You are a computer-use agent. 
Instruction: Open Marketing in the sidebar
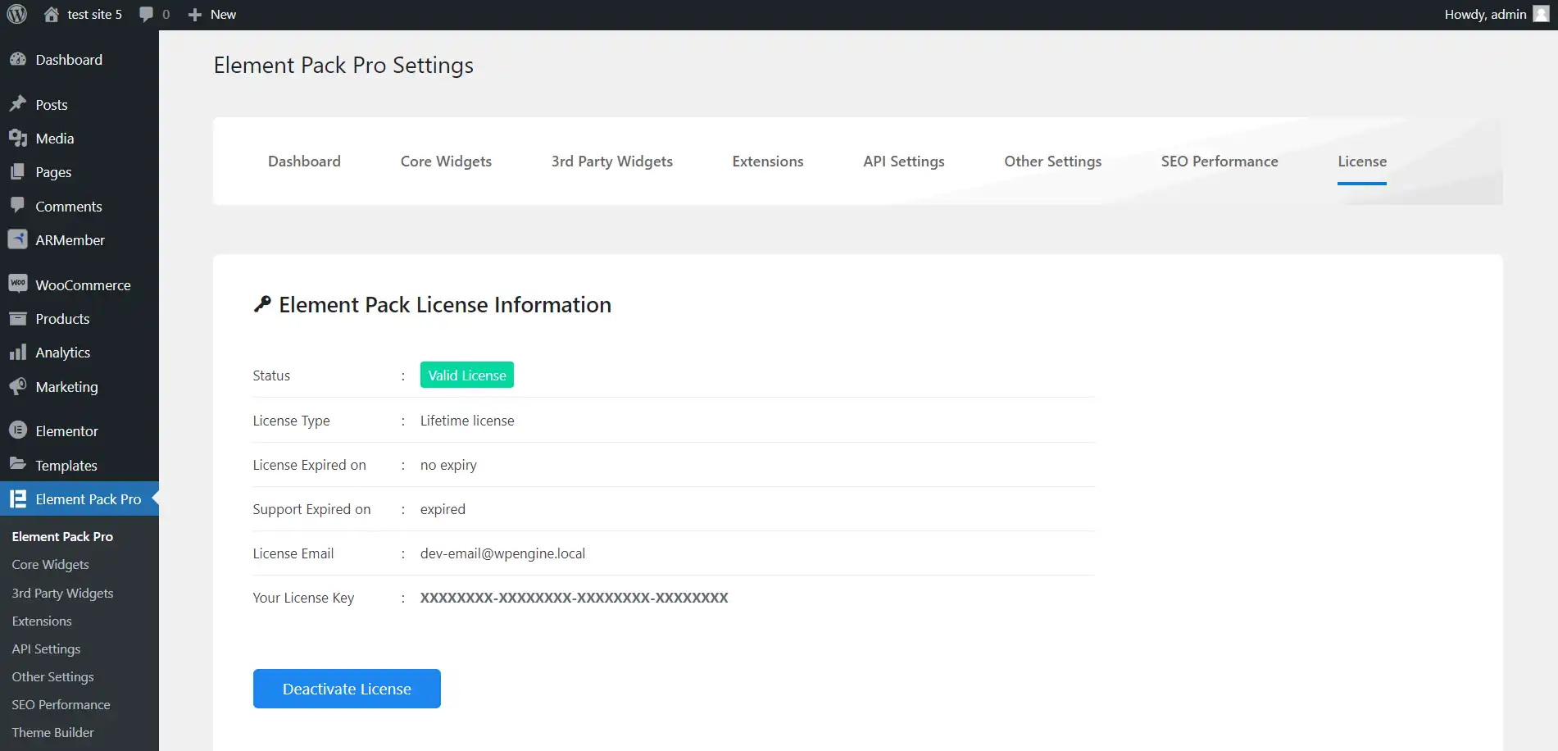(x=66, y=387)
